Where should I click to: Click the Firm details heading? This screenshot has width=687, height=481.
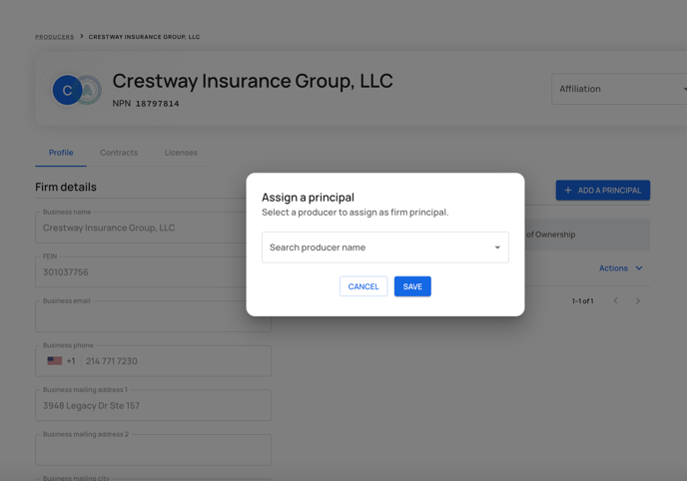pos(66,187)
